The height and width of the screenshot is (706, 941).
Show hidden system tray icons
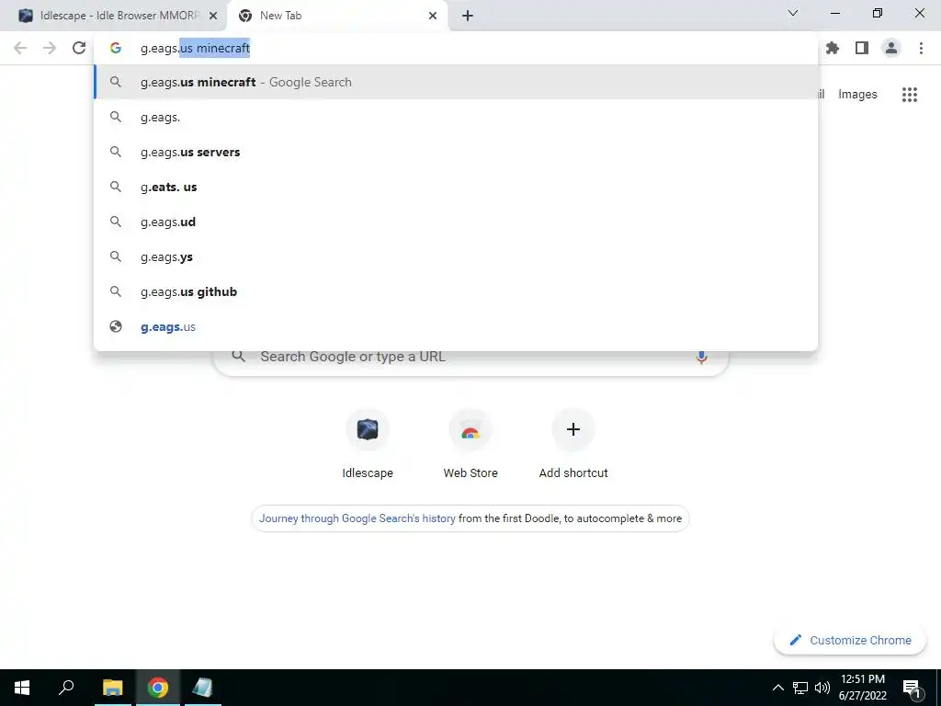[777, 688]
